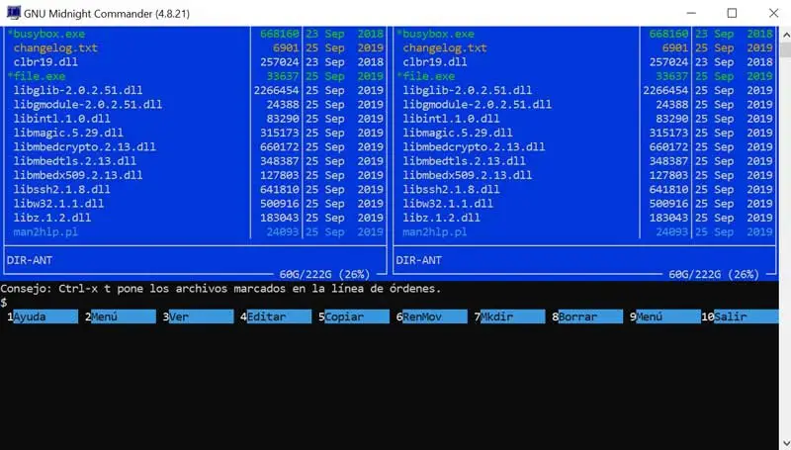Choose the 4 Editar function button

[276, 316]
